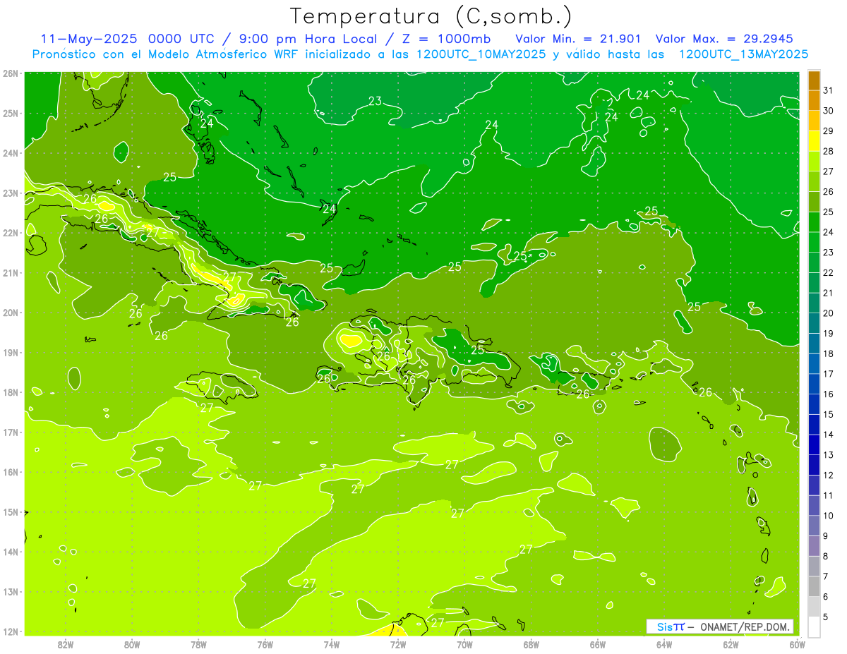847x654 pixels.
Task: Pick the blue legend swatch between 15 and 16
Action: click(x=814, y=405)
